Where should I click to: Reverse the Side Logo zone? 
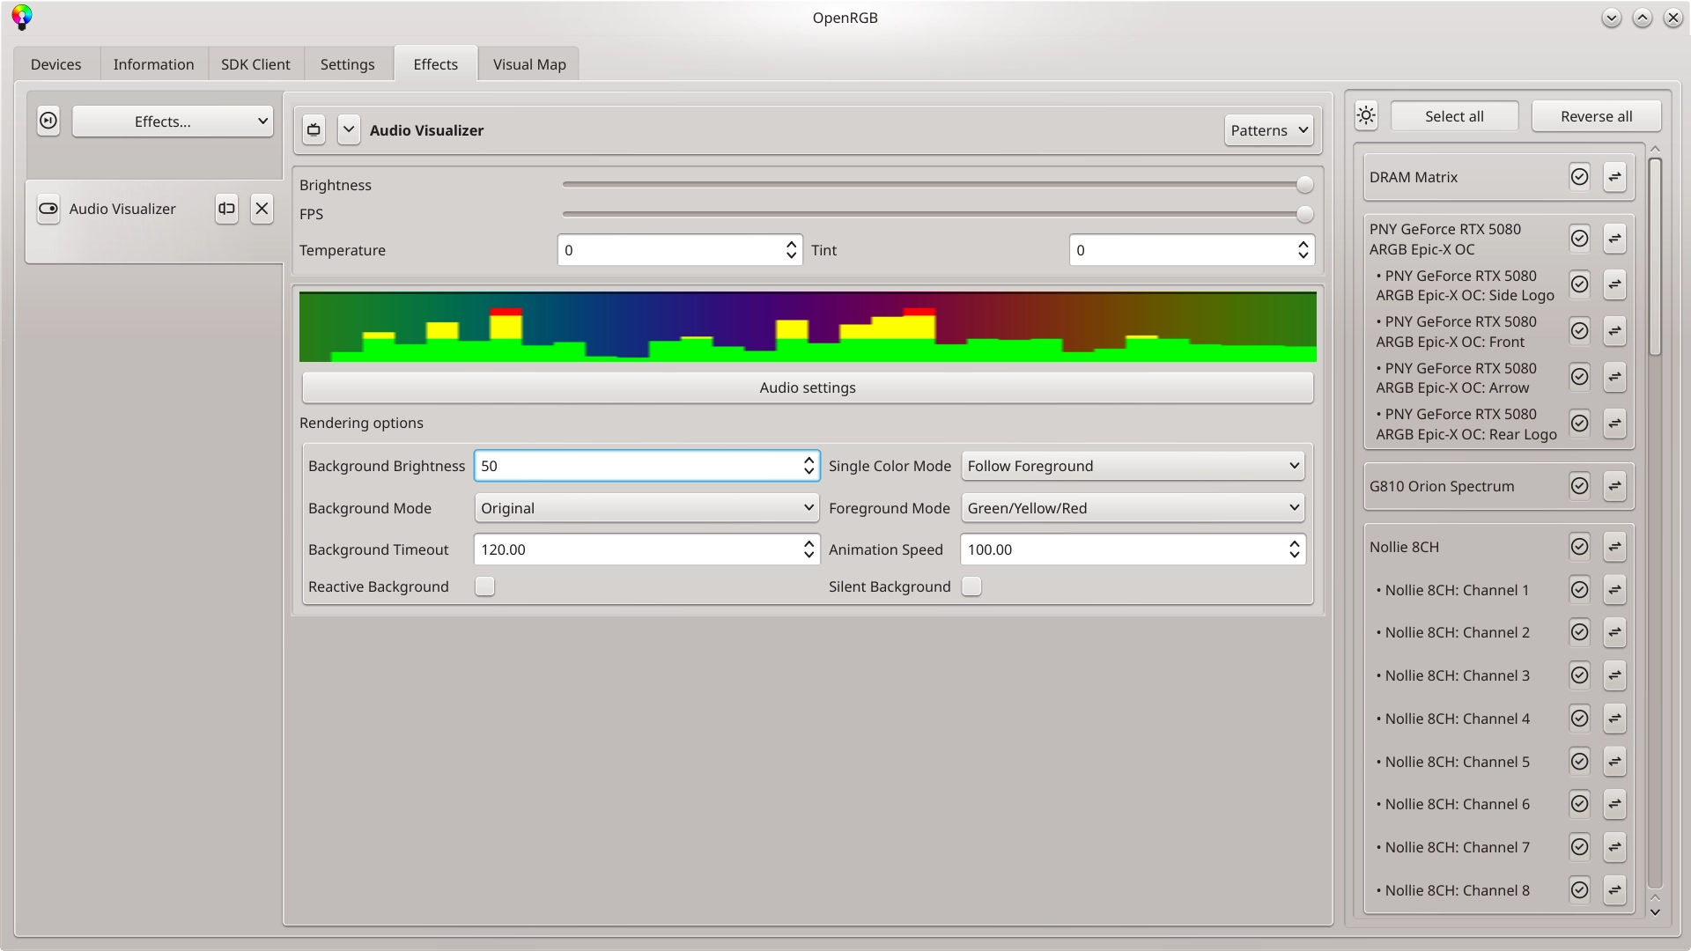click(x=1614, y=284)
